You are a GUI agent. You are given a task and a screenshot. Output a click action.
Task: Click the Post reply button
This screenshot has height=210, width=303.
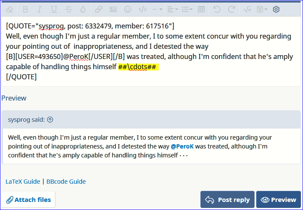tap(227, 200)
